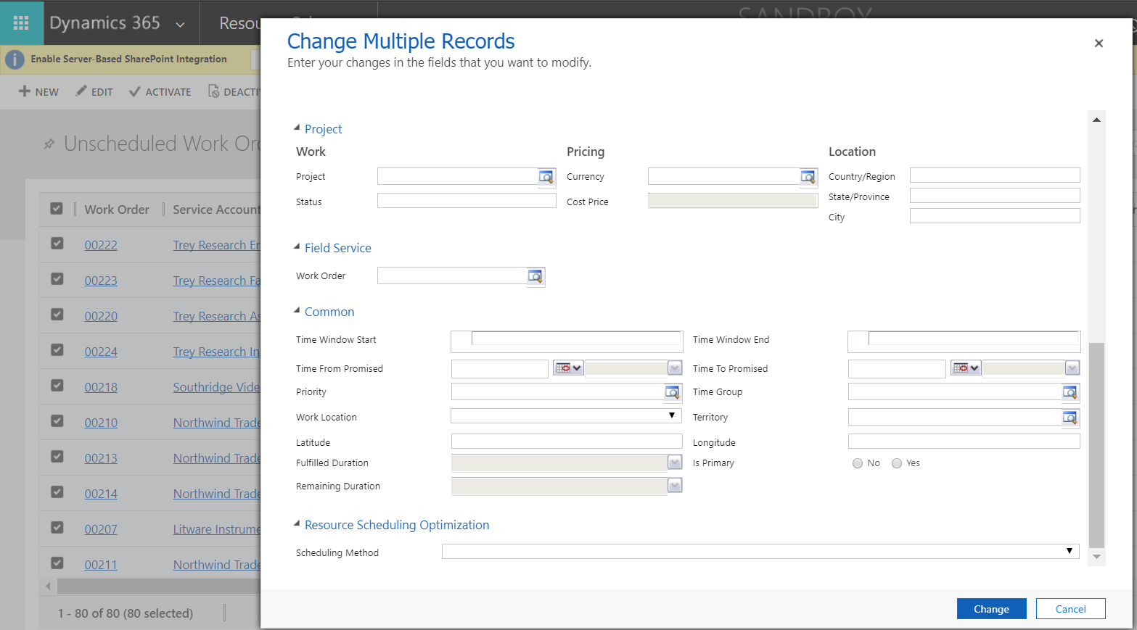Viewport: 1137px width, 630px height.
Task: Click EDIT in the command bar
Action: (x=94, y=91)
